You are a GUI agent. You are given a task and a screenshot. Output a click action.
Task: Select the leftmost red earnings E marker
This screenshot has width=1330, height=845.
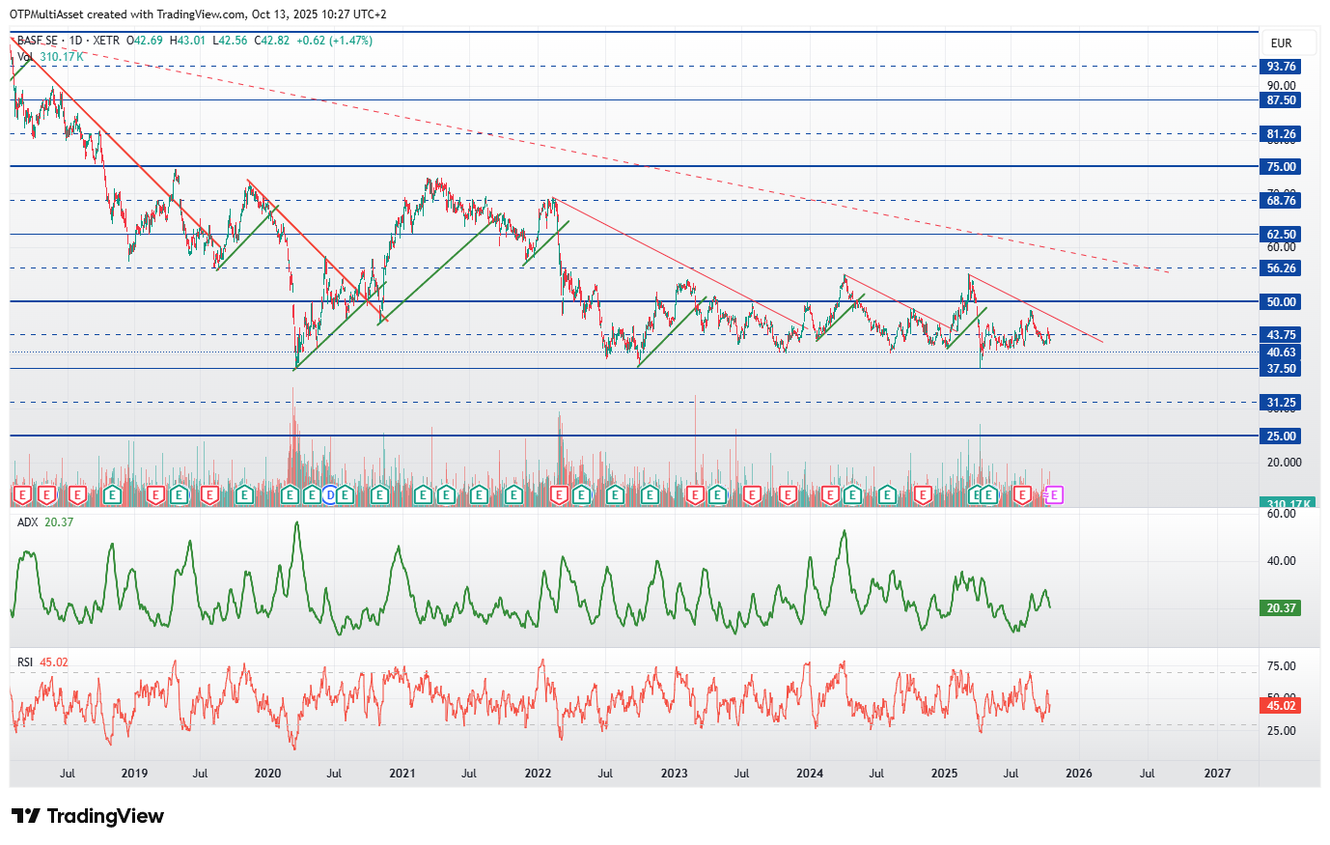tap(21, 495)
